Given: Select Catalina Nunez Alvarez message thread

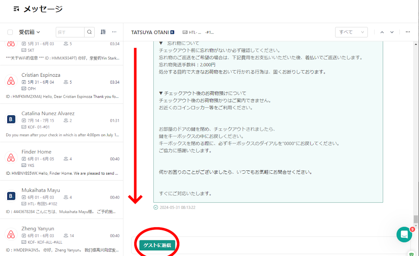Looking at the screenshot, I should (62, 123).
